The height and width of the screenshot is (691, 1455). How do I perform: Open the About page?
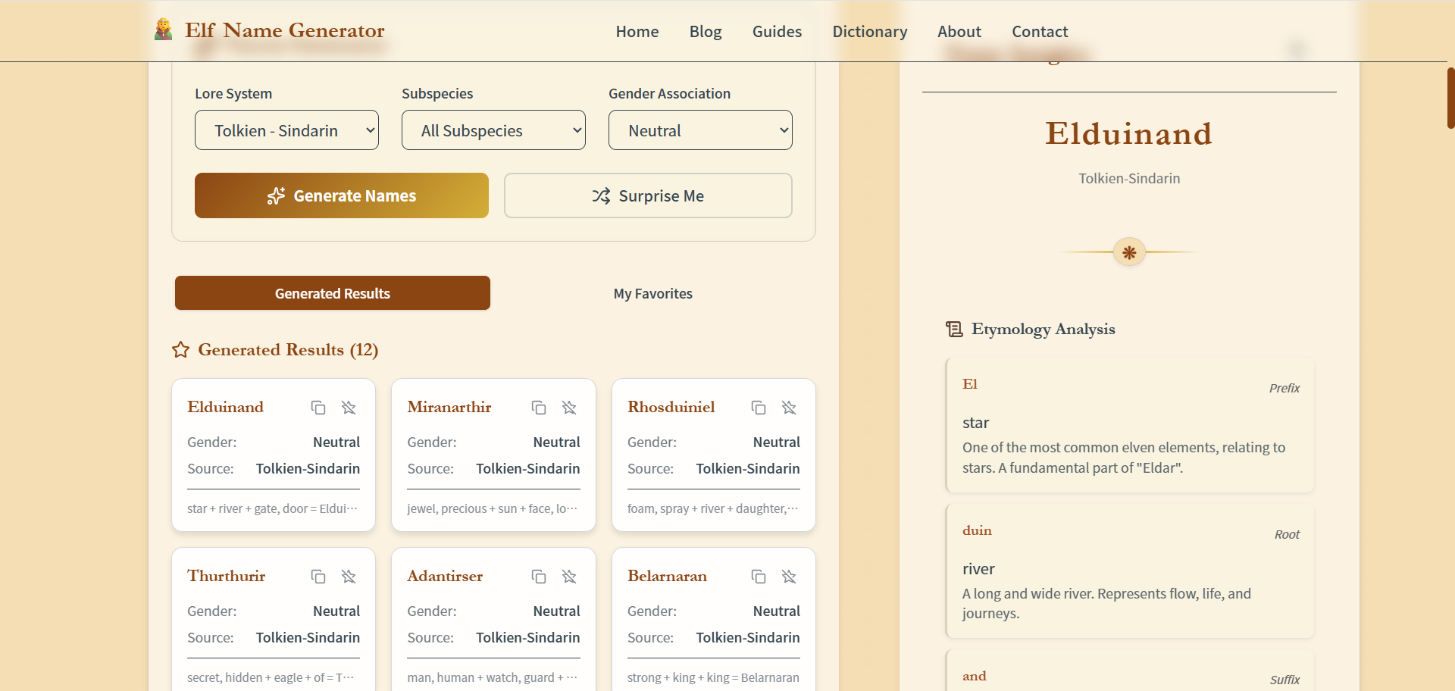tap(959, 32)
